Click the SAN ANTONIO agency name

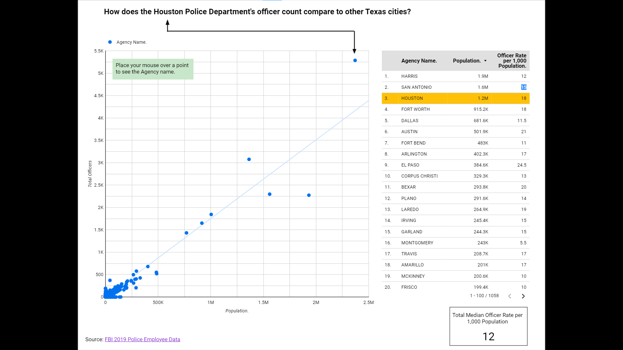click(416, 87)
